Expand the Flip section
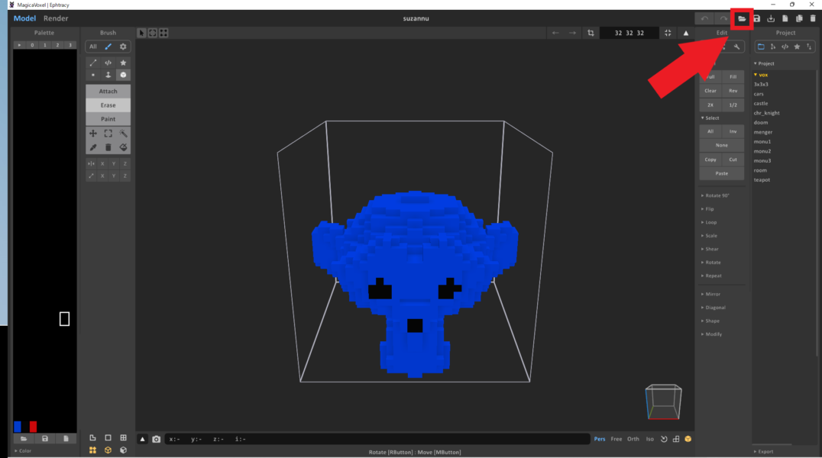Viewport: 822px width, 458px height. tap(707, 209)
